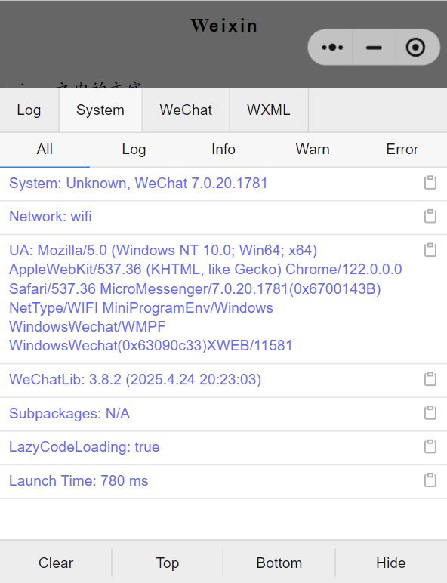Select 'WeChatLib: 3.8.2 (2025.4.24 20:23:03)' text

click(x=135, y=379)
